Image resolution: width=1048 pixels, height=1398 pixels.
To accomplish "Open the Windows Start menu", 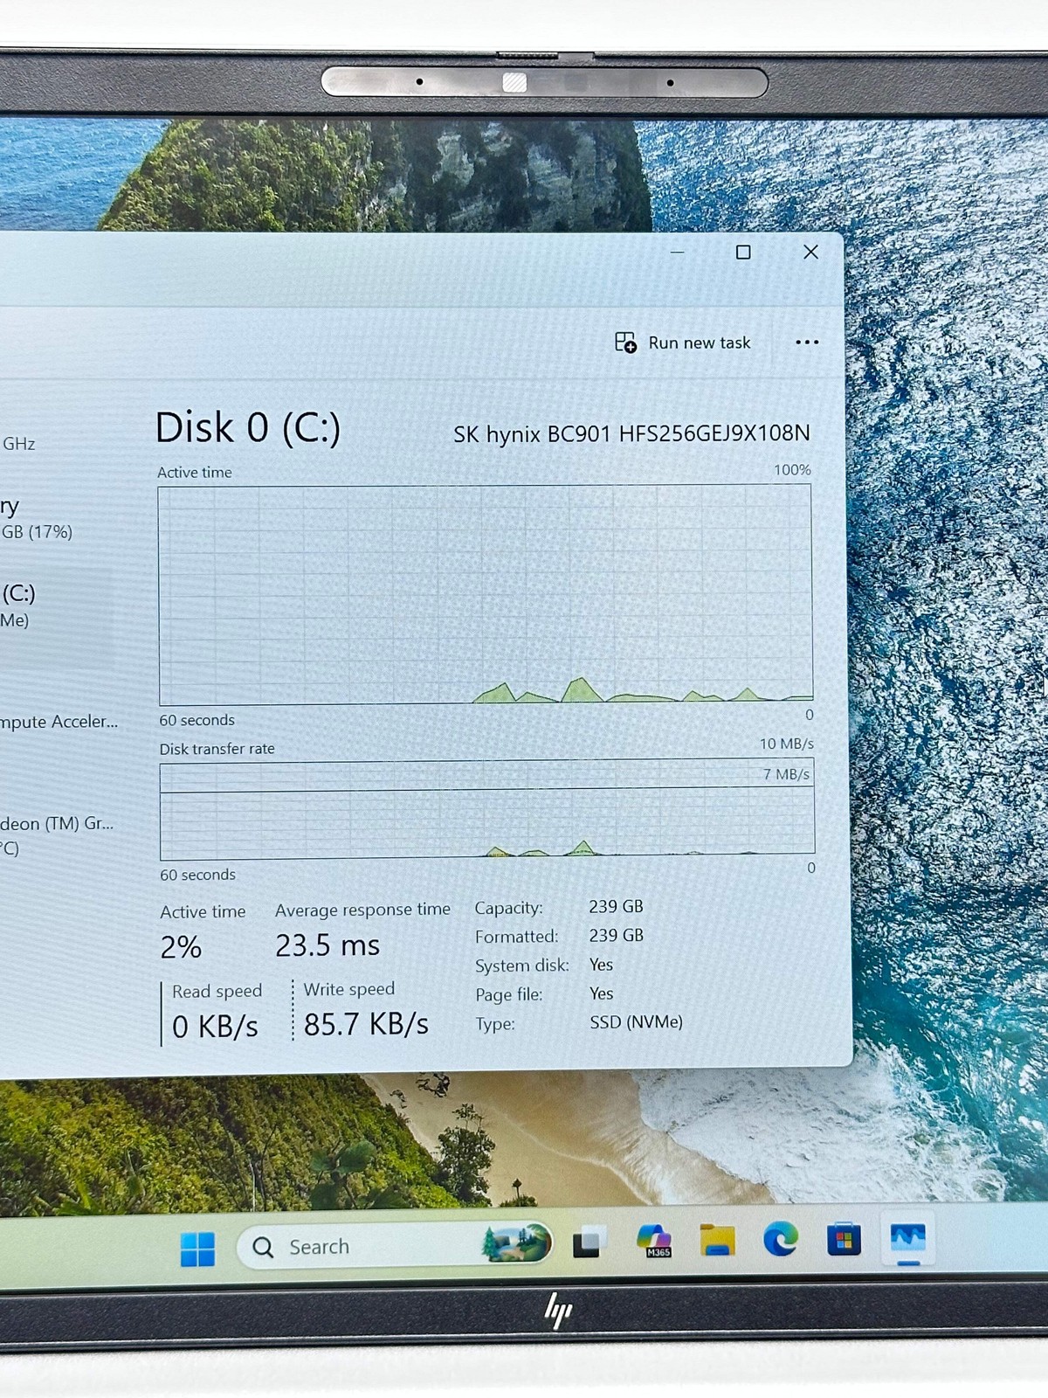I will [197, 1249].
